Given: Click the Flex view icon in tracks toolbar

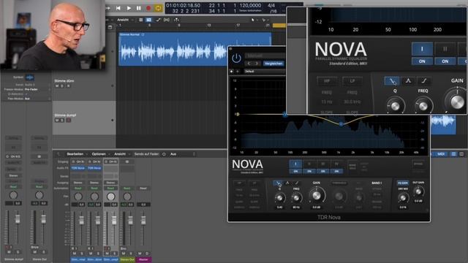Looking at the screenshot, I should click(167, 20).
